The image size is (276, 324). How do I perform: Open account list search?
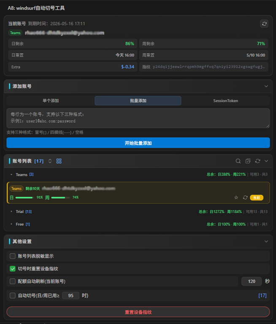click(238, 161)
